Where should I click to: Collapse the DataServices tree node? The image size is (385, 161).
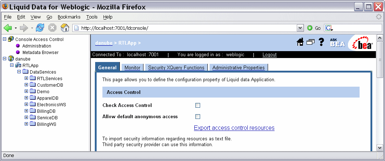(x=19, y=72)
